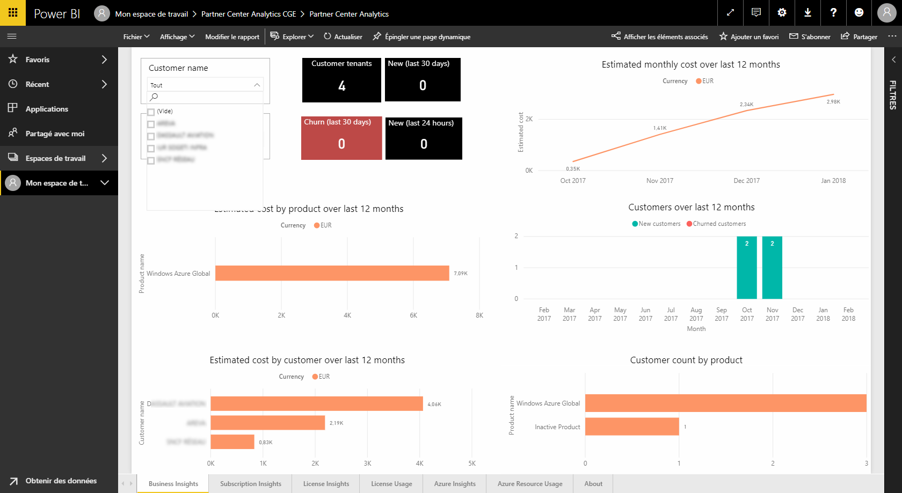
Task: Open the notifications comment icon
Action: pyautogui.click(x=756, y=13)
